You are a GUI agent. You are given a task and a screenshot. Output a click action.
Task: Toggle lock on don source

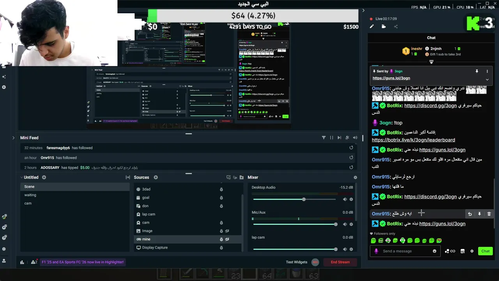coord(221,206)
